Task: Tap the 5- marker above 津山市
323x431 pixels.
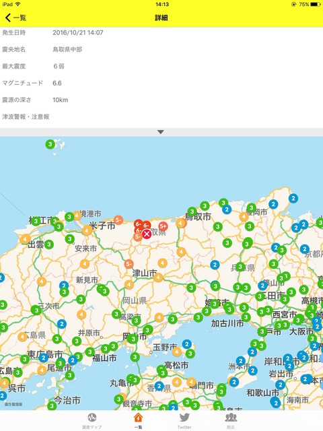Action: [x=129, y=264]
